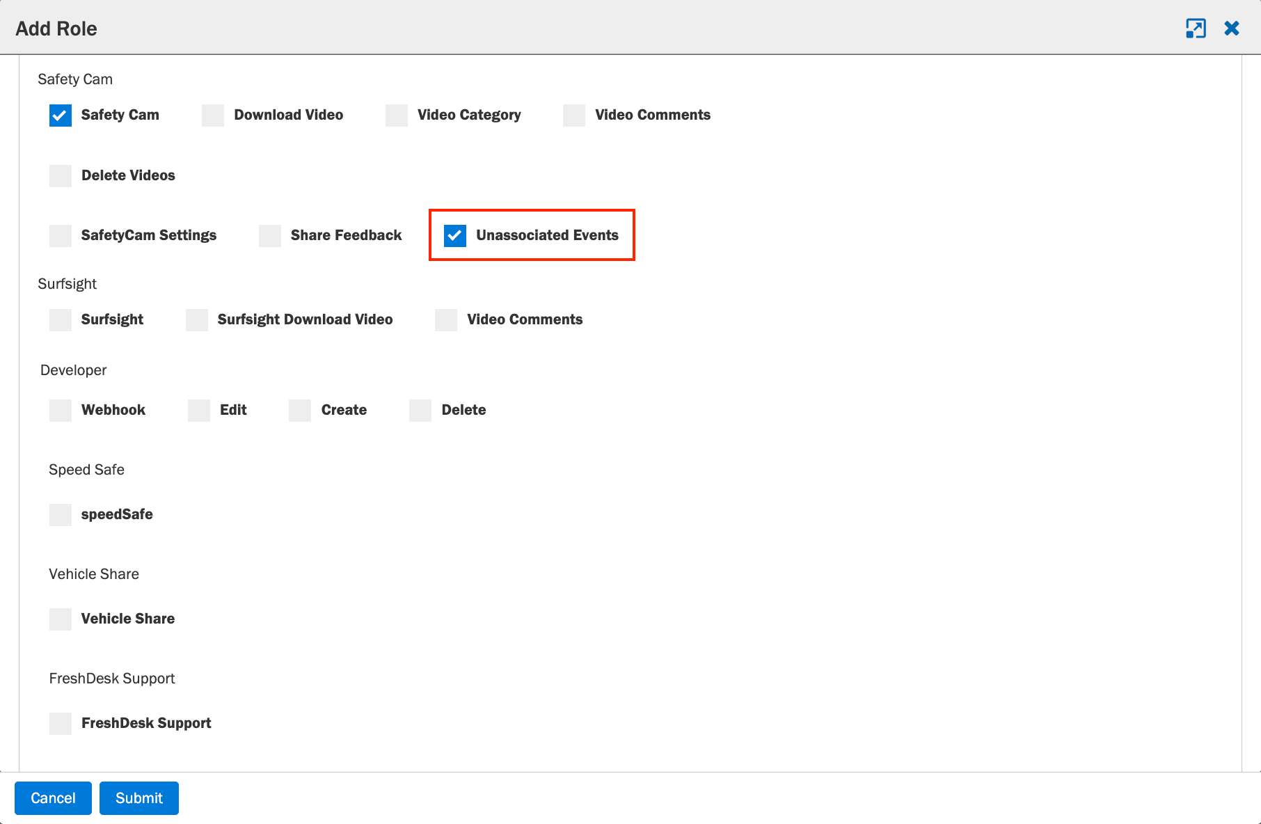
Task: Select the Developer section heading
Action: 73,370
